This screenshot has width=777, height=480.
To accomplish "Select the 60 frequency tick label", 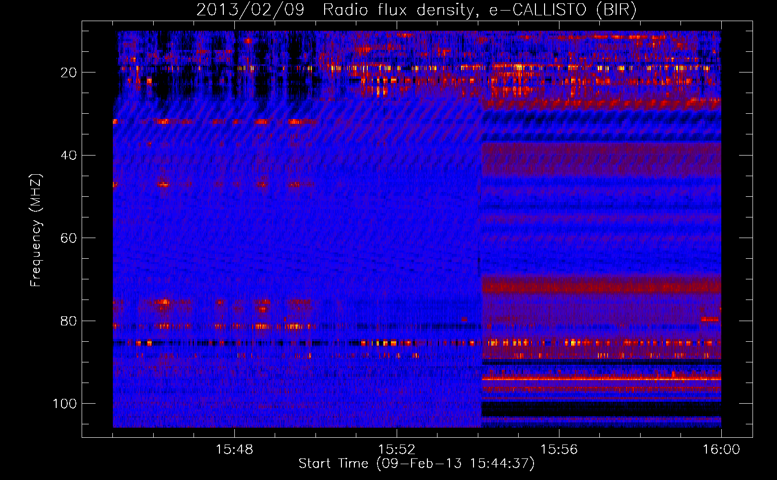I will (69, 238).
